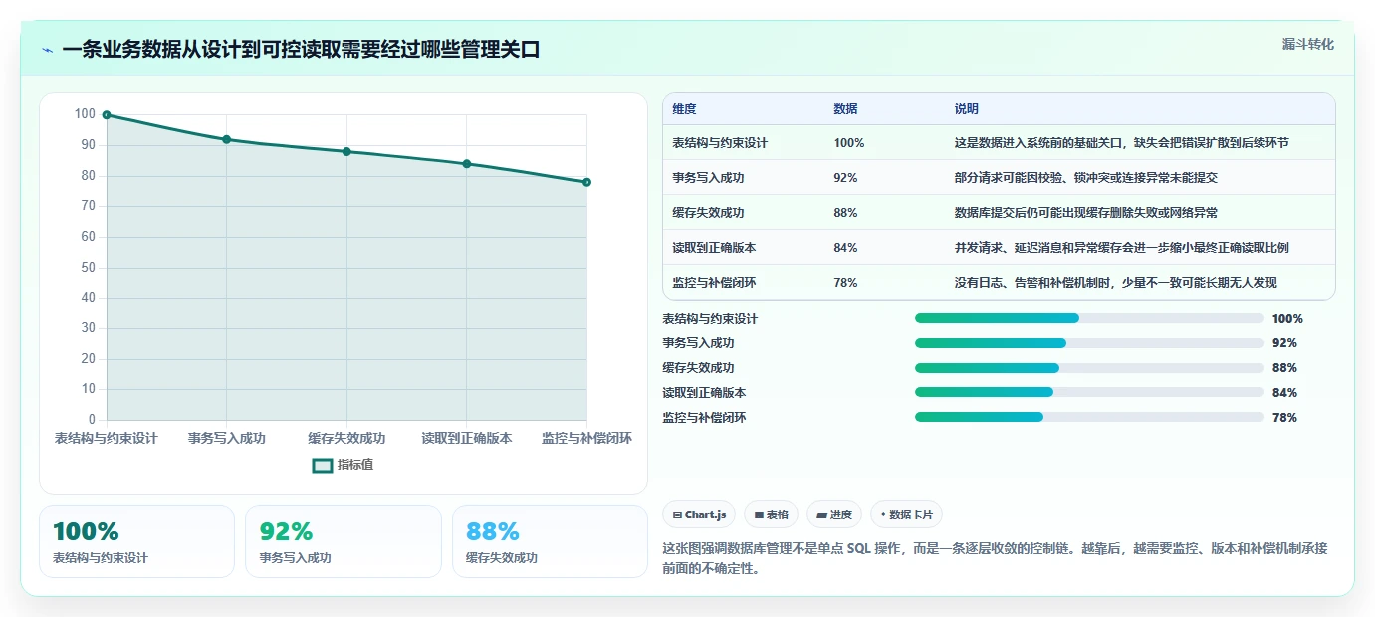Click table cell 事务写入成功

[708, 178]
